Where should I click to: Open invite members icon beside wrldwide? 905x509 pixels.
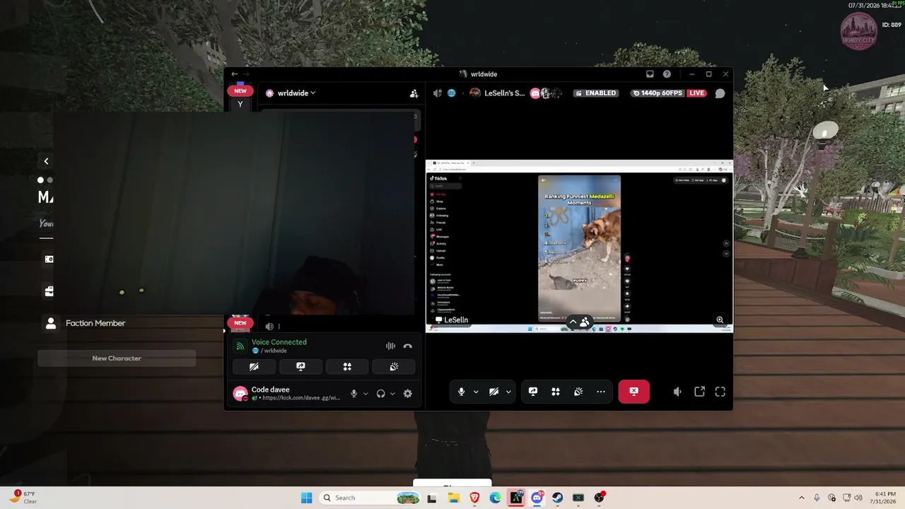[414, 93]
